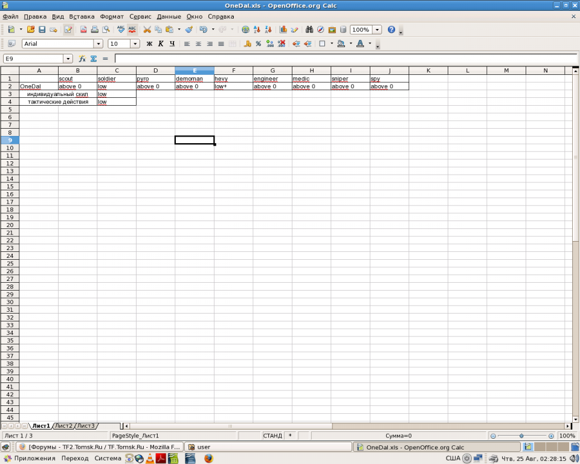This screenshot has height=464, width=580.
Task: Click the Sum sigma icon
Action: (94, 59)
